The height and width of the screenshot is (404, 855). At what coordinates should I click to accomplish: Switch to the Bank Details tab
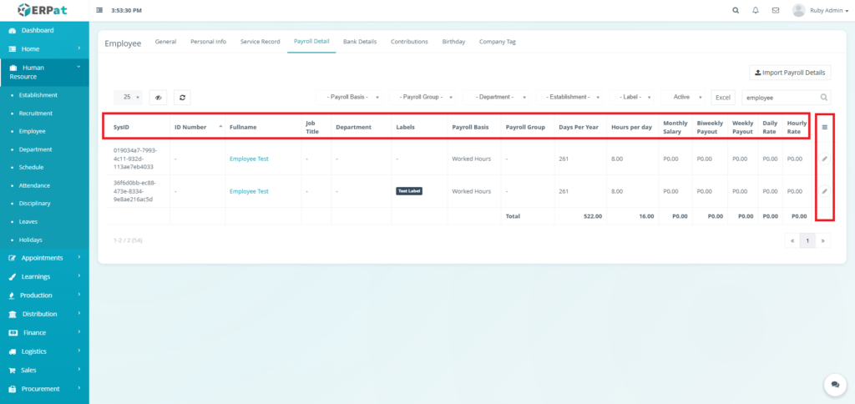tap(360, 42)
